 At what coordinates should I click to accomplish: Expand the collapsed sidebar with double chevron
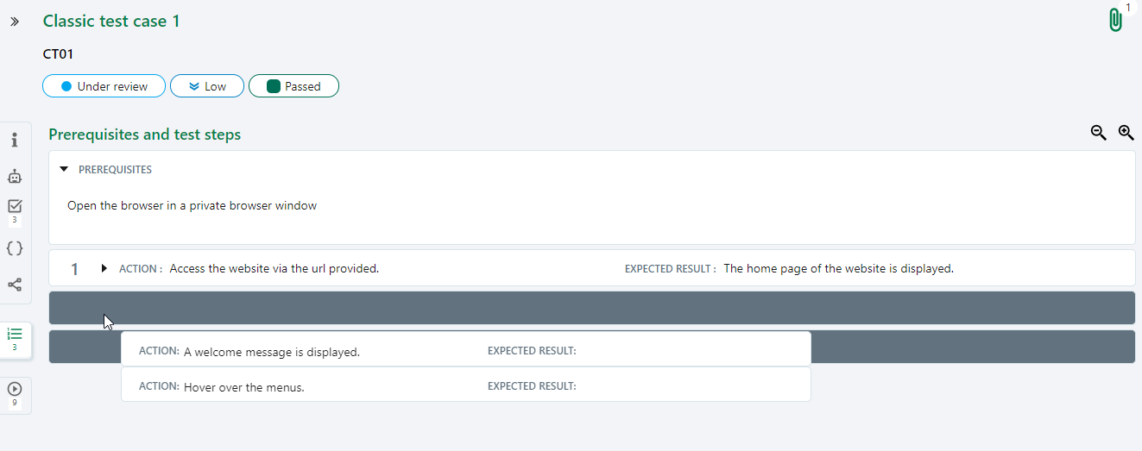(x=15, y=22)
